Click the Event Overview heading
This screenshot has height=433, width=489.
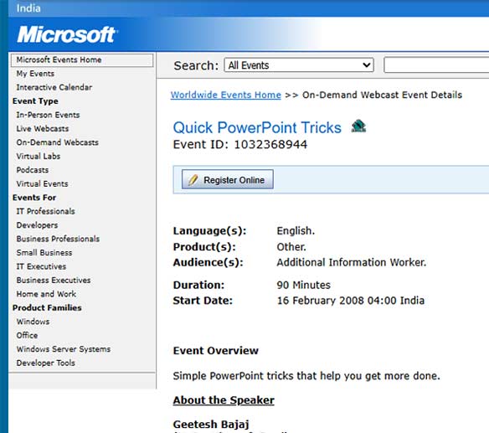tap(216, 351)
